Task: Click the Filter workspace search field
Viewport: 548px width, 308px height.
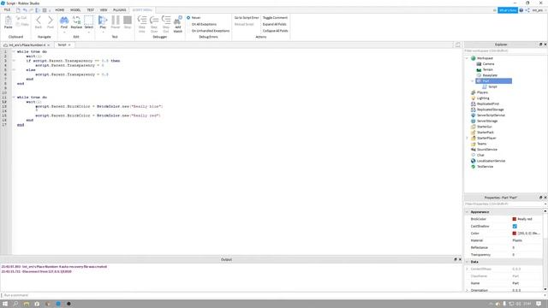Action: pyautogui.click(x=505, y=51)
